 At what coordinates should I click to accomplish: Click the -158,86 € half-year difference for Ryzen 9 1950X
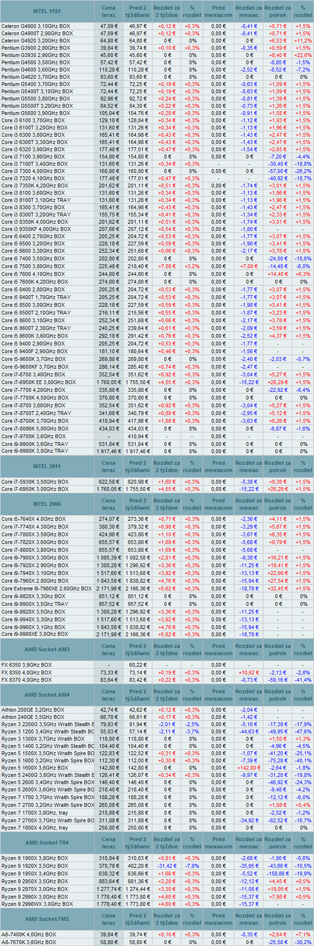click(278, 874)
